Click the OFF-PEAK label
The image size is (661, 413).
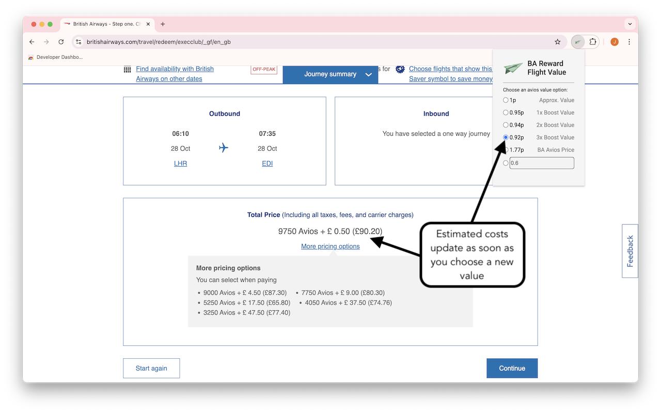click(x=264, y=69)
